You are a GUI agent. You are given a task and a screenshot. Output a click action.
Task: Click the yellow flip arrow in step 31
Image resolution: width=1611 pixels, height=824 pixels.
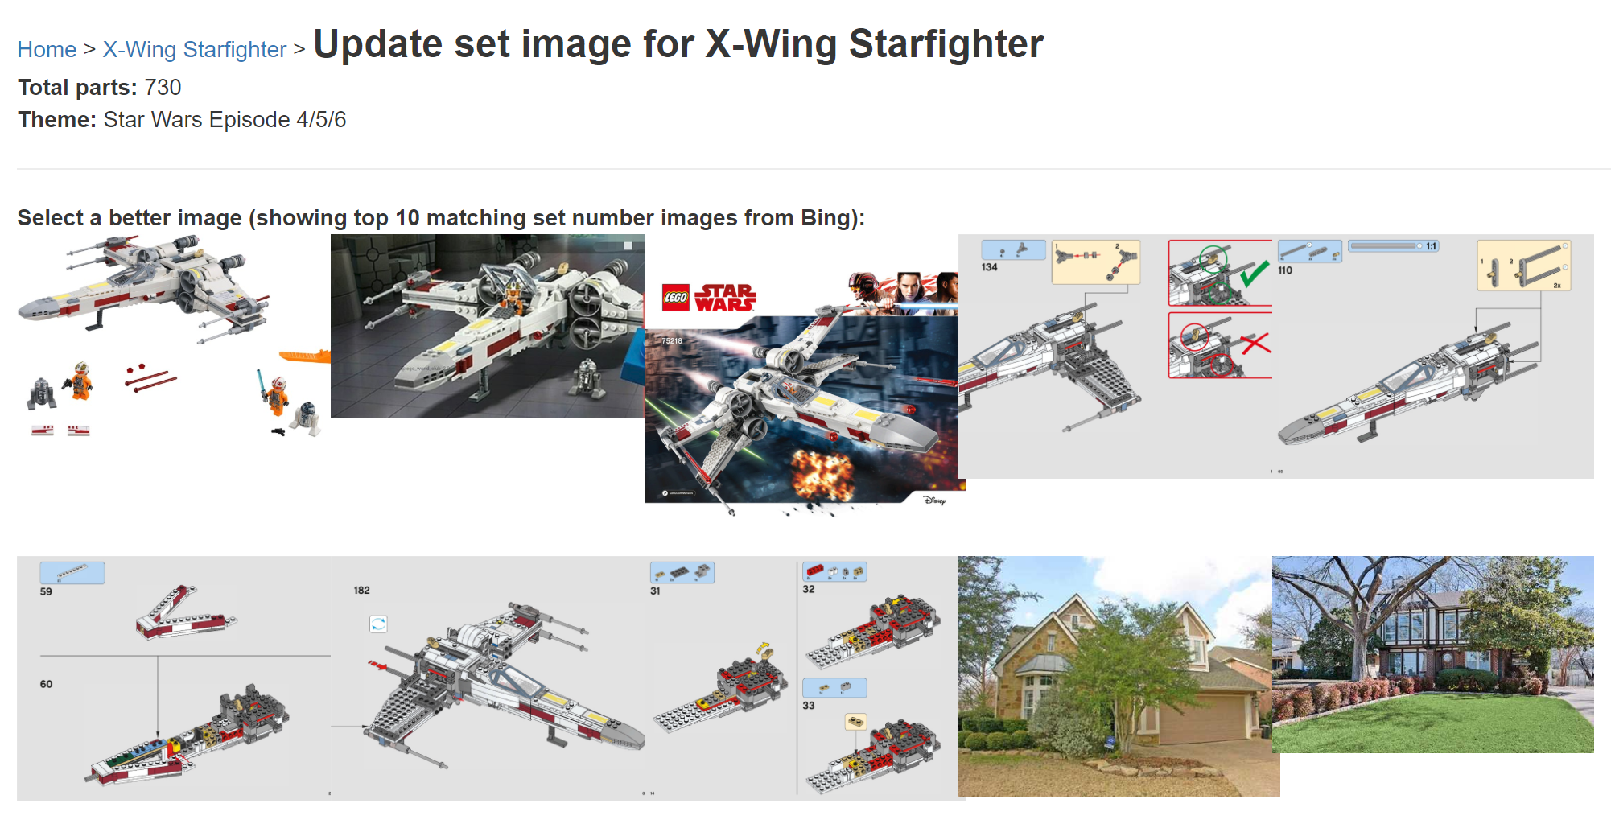(x=764, y=650)
